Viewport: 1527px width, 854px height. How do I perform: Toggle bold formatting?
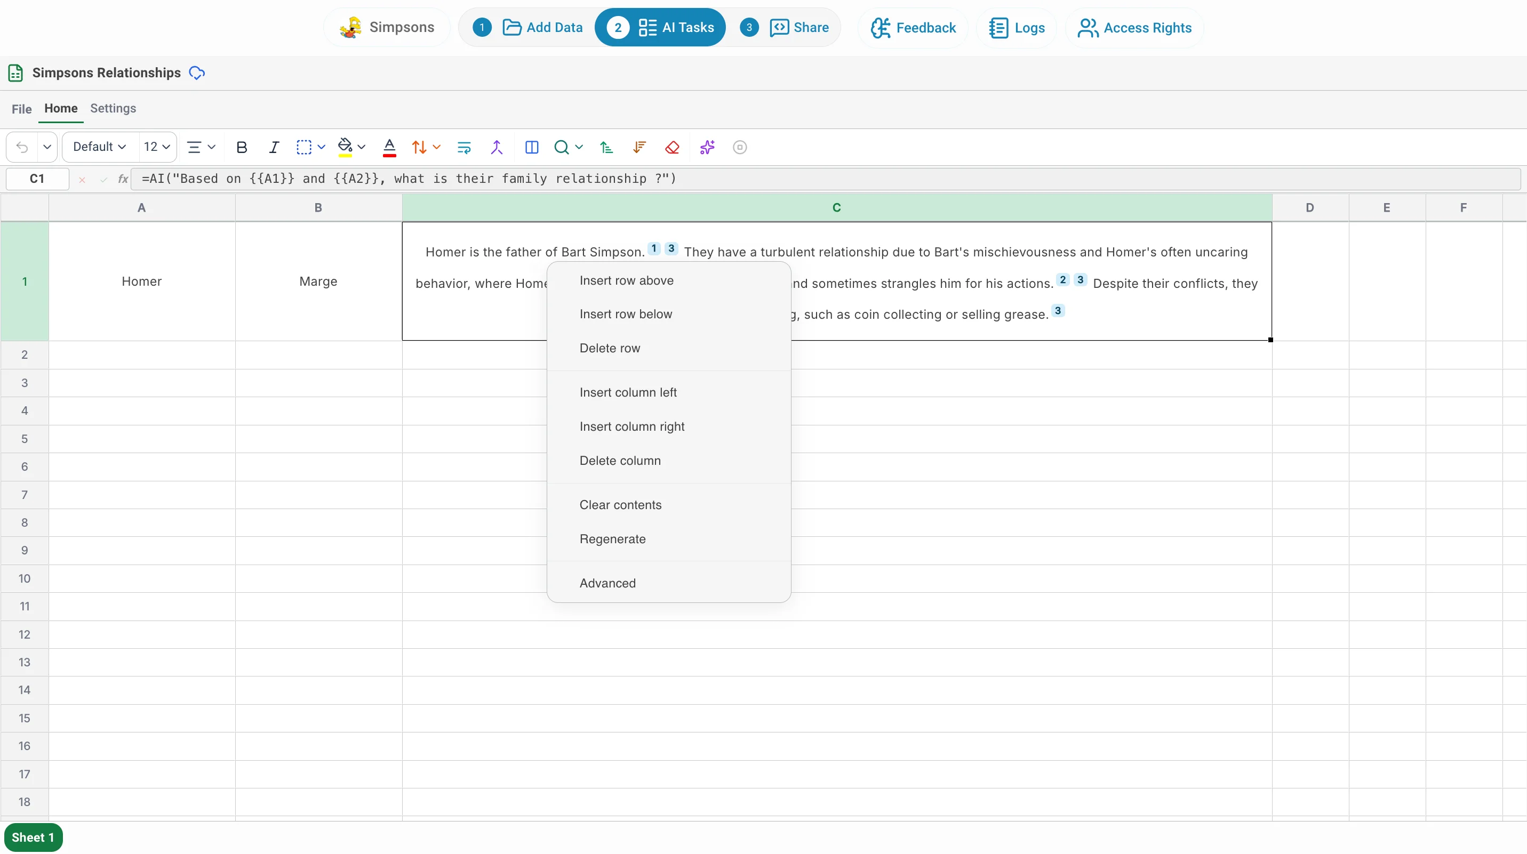(241, 147)
